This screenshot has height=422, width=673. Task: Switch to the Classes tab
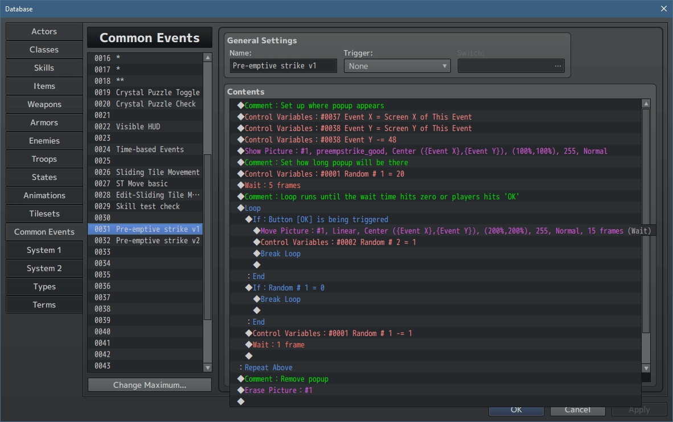click(x=44, y=50)
